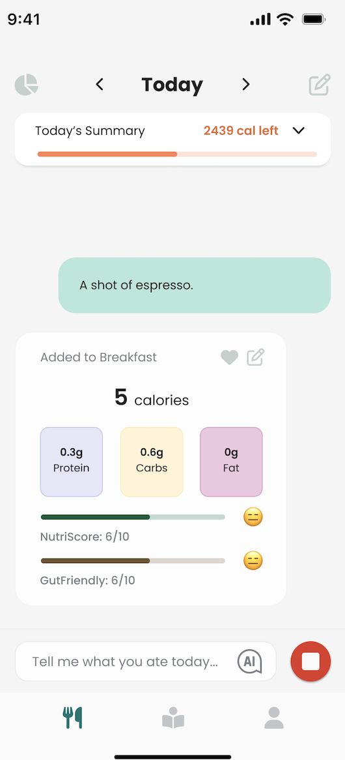Expand Today's Summary chevron

[x=299, y=131]
